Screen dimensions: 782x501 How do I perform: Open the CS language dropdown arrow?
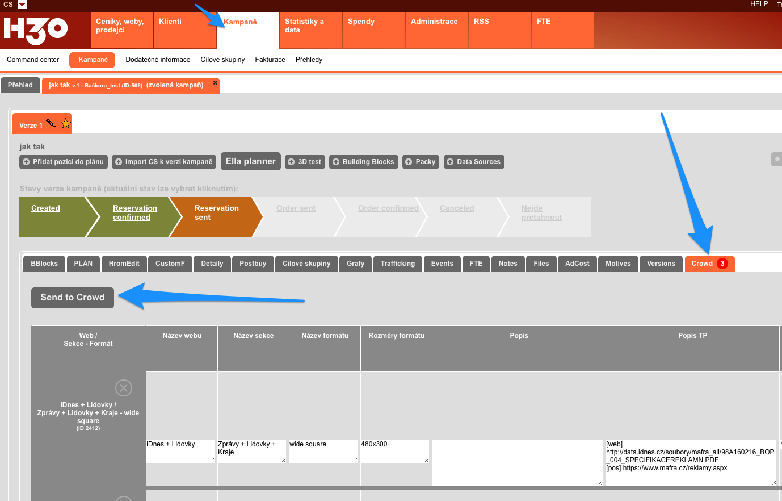point(22,5)
